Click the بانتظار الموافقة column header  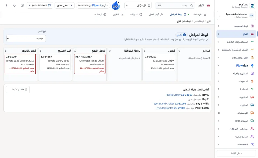click(132, 51)
